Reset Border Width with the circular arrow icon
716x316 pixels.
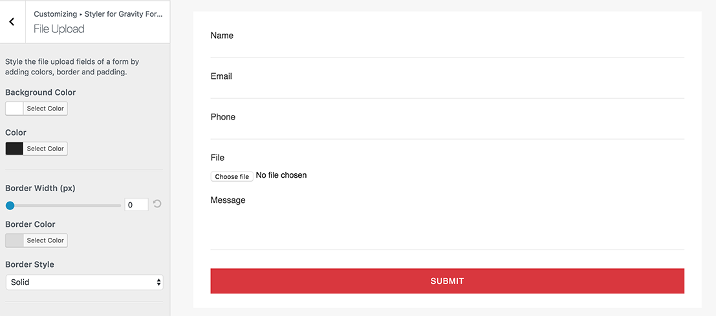click(x=157, y=204)
